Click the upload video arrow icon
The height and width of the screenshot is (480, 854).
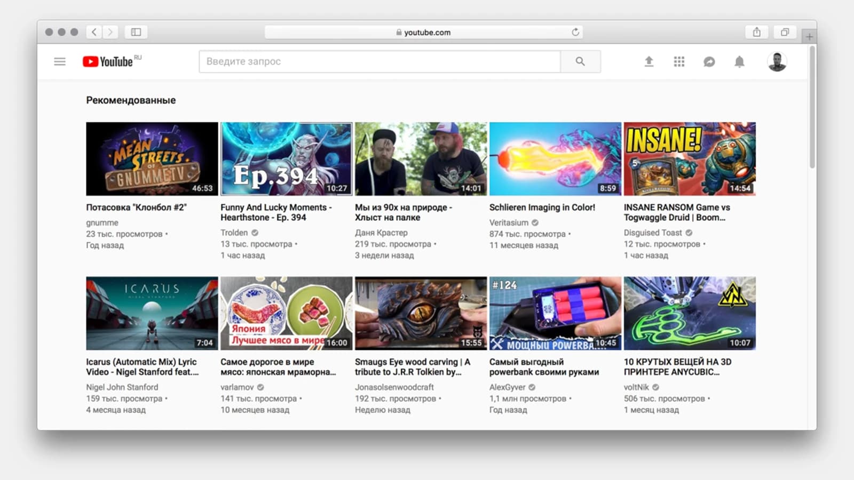649,62
